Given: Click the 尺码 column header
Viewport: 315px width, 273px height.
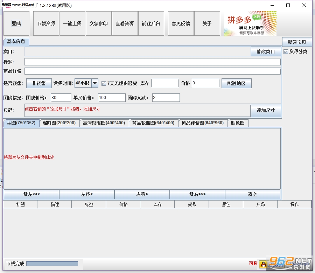Looking at the screenshot, I should [260, 204].
